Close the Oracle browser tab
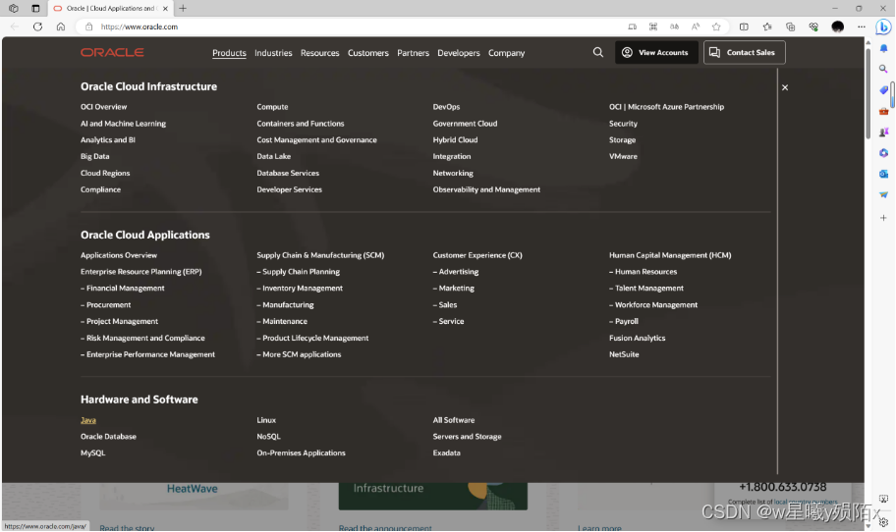896x532 pixels. [x=165, y=9]
